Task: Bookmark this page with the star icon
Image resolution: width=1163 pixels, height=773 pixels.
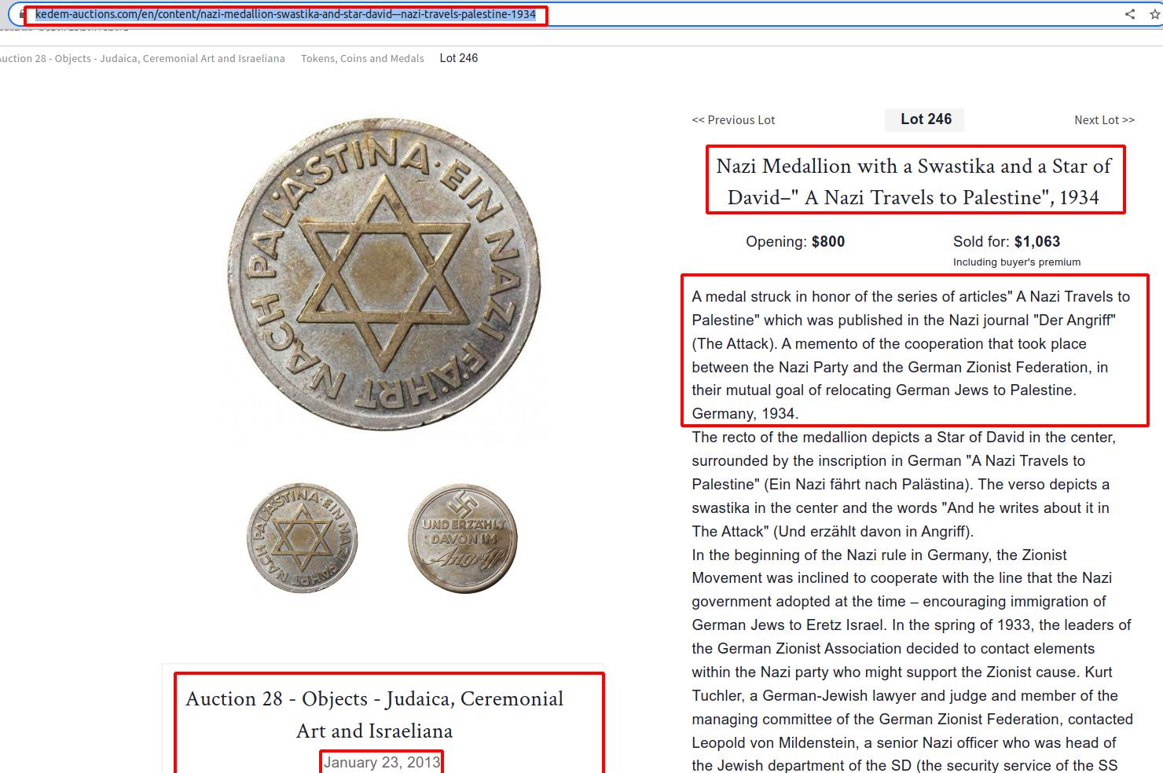Action: 1154,14
